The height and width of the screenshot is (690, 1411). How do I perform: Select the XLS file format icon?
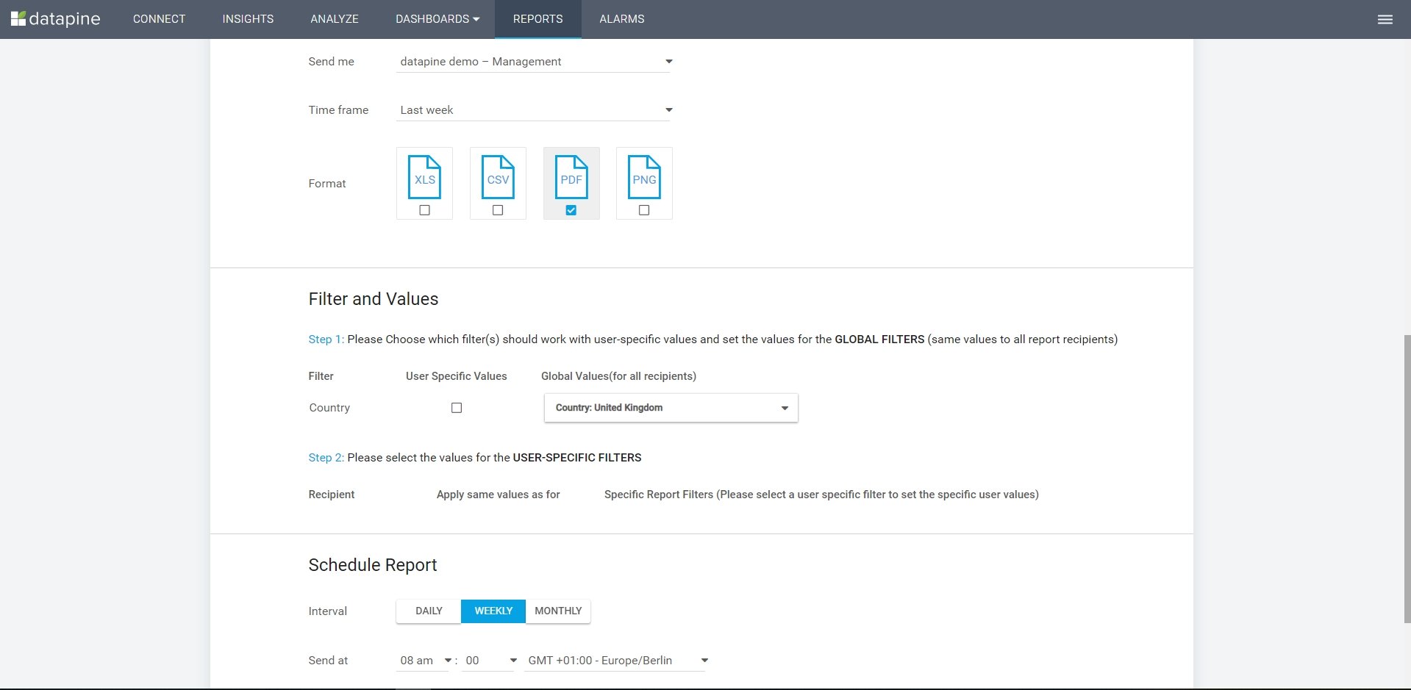424,177
